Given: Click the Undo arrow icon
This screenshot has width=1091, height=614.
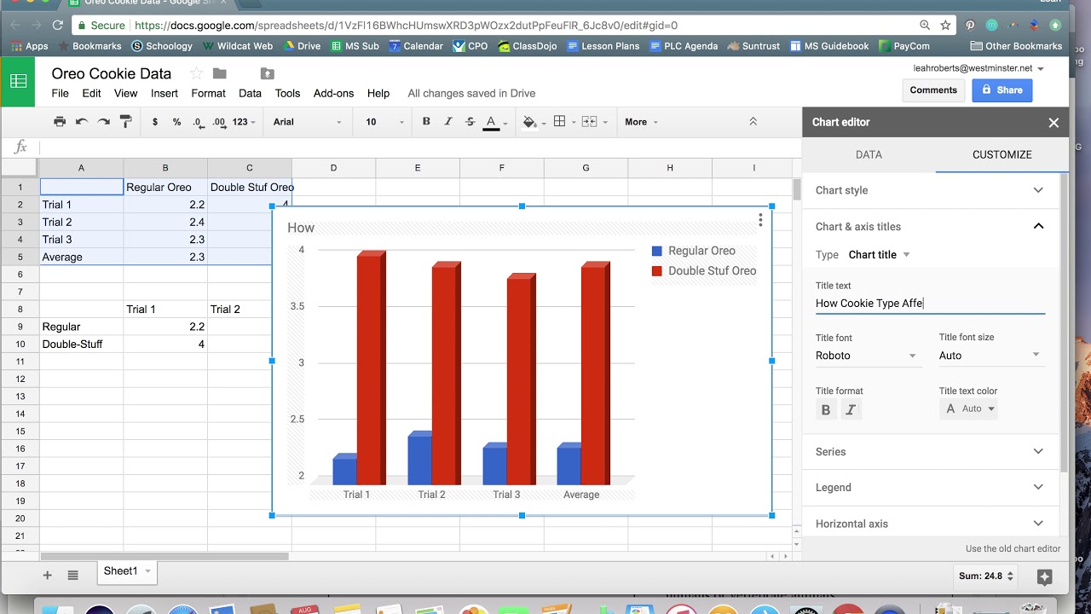Looking at the screenshot, I should pos(82,122).
